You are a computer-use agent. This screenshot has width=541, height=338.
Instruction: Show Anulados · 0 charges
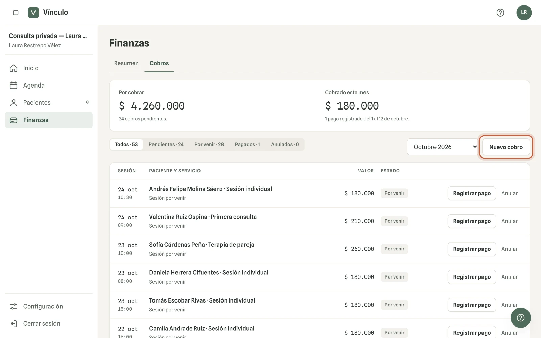(285, 144)
